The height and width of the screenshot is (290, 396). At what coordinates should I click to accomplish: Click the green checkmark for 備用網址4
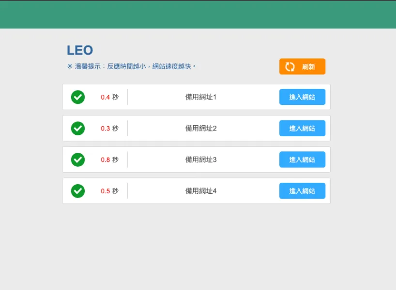(78, 191)
